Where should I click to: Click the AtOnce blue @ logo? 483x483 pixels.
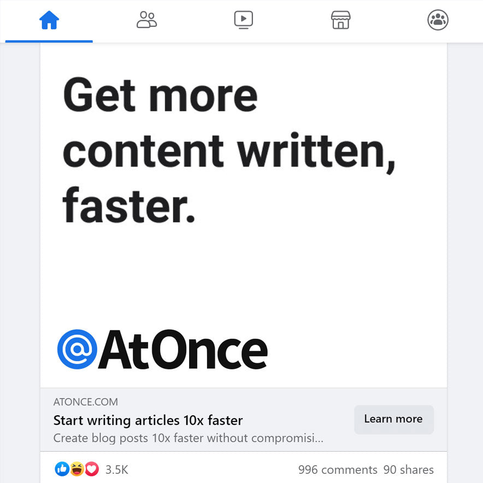pos(77,349)
